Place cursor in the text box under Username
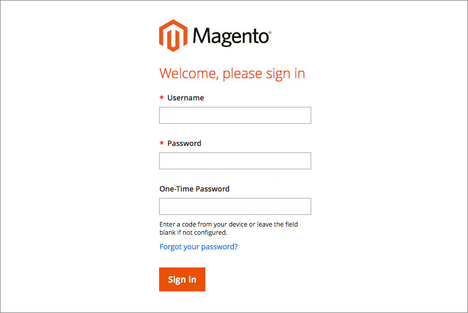 coord(235,115)
